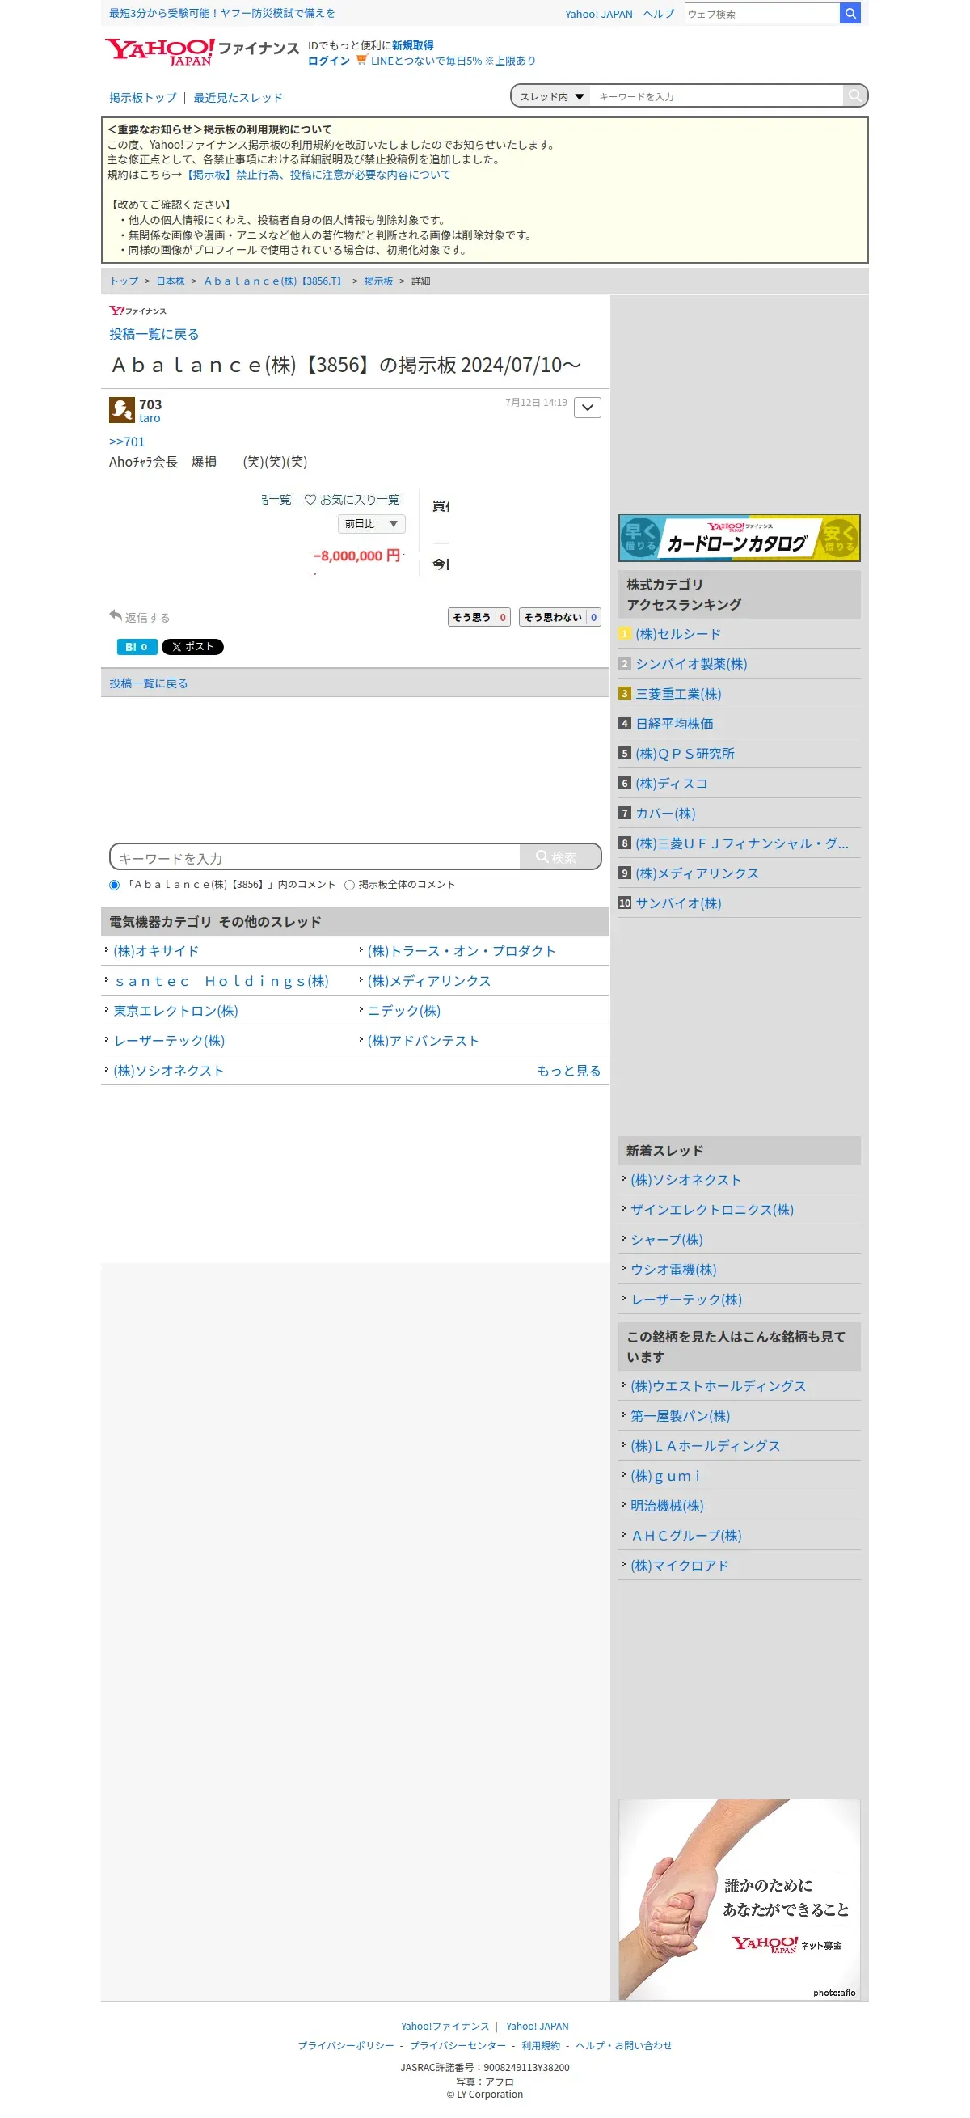This screenshot has width=970, height=2118.
Task: Open new thread ザインエレクトロニクス(株)
Action: (x=712, y=1210)
